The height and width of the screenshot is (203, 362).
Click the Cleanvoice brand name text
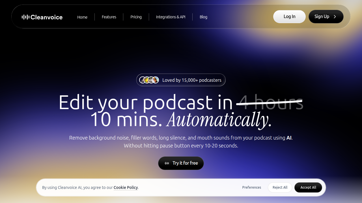[46, 17]
